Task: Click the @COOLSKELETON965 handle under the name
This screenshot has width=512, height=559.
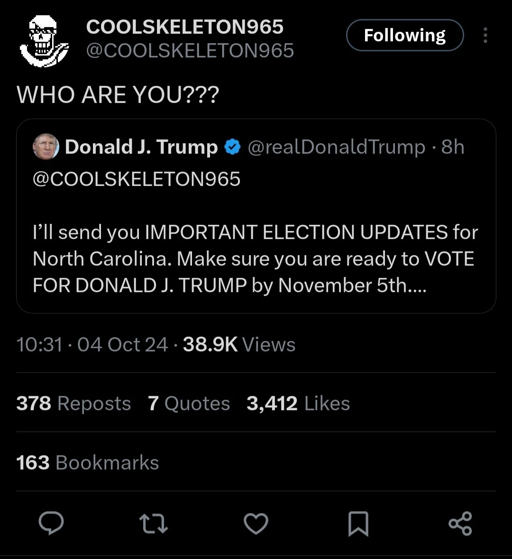Action: [x=190, y=51]
